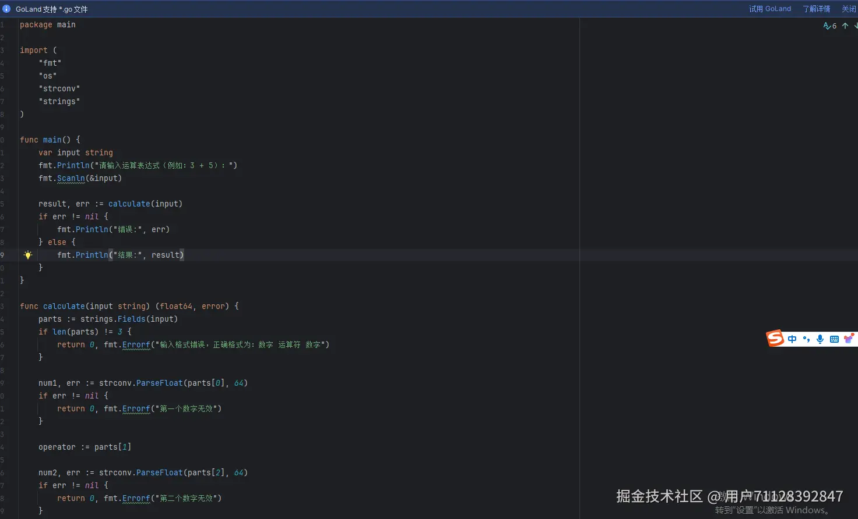
Task: Click the banner text 'GoLand 支持 *.go 文件'
Action: click(x=52, y=9)
